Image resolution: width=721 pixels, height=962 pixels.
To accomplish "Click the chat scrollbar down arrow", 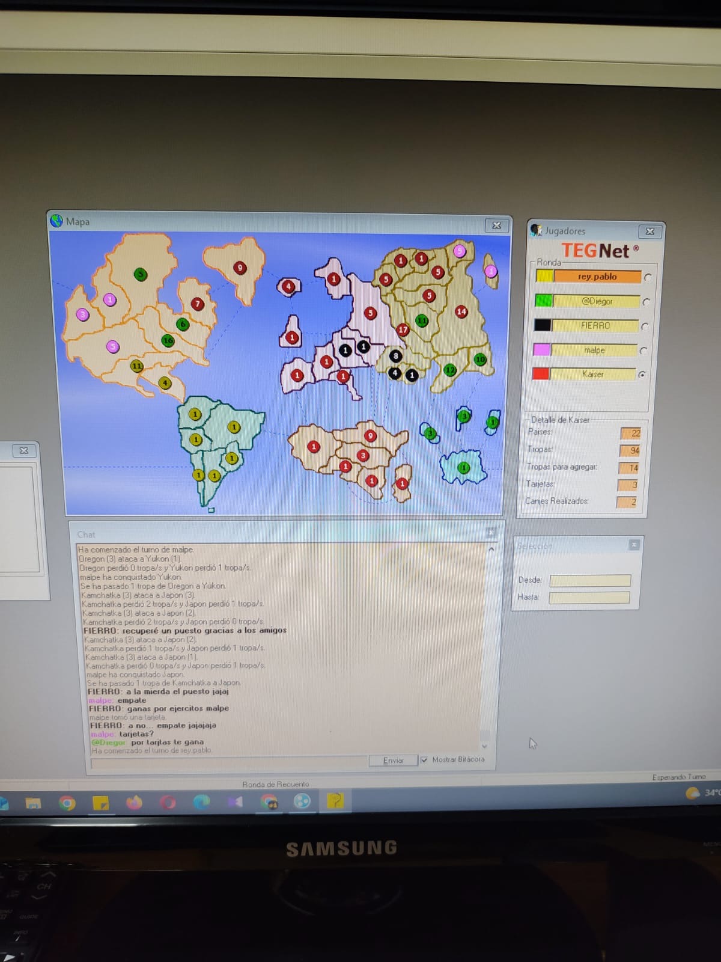I will pos(484,746).
